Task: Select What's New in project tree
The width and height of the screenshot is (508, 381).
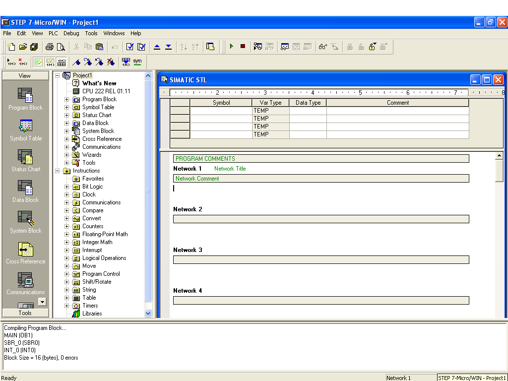Action: 99,83
